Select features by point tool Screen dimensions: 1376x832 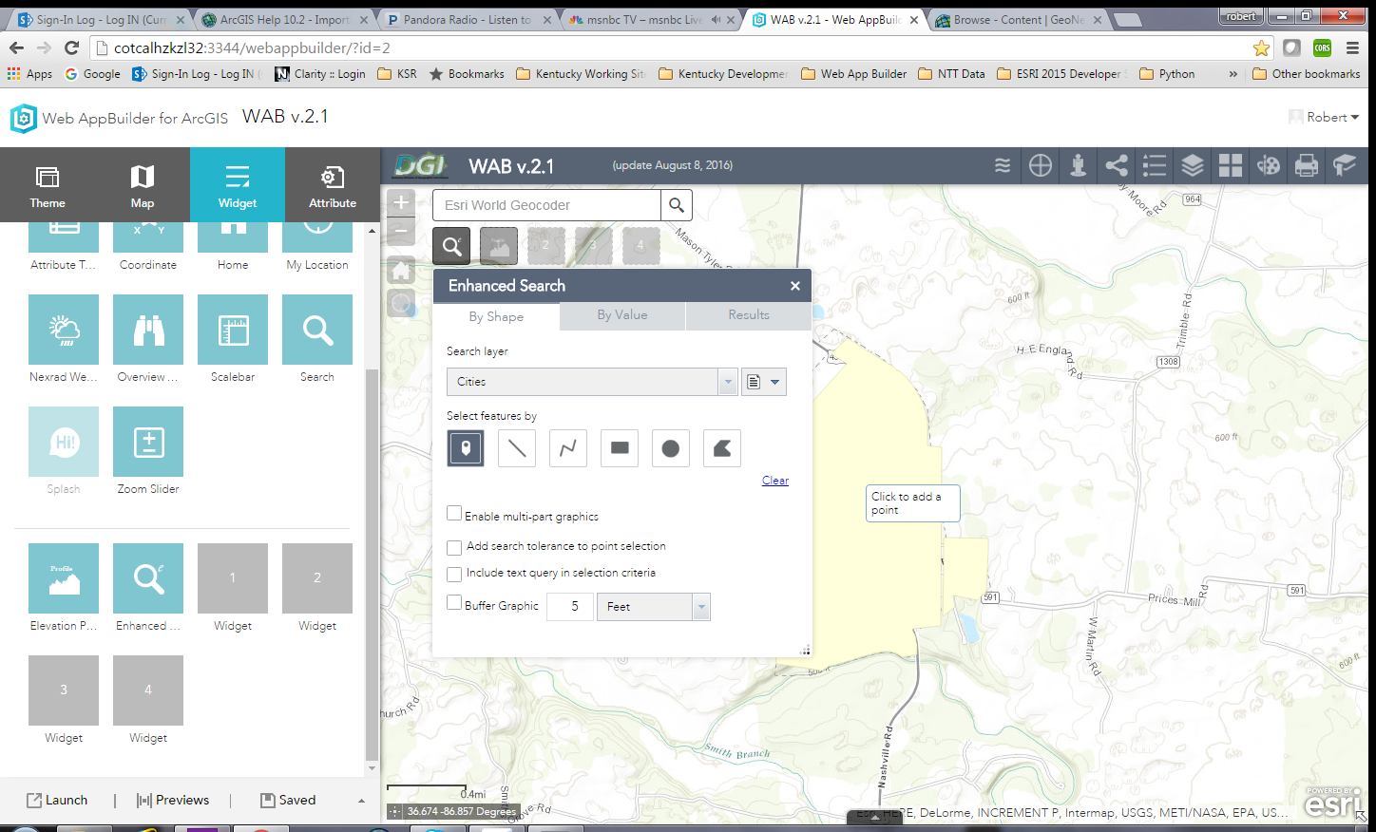click(466, 448)
